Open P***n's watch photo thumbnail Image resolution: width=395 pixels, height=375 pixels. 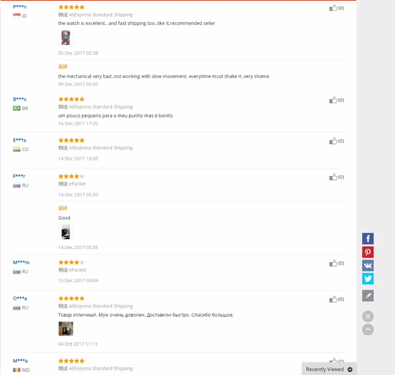coord(66,38)
